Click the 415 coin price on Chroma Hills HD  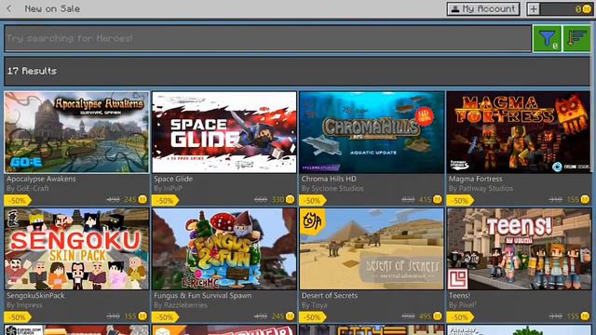click(425, 200)
